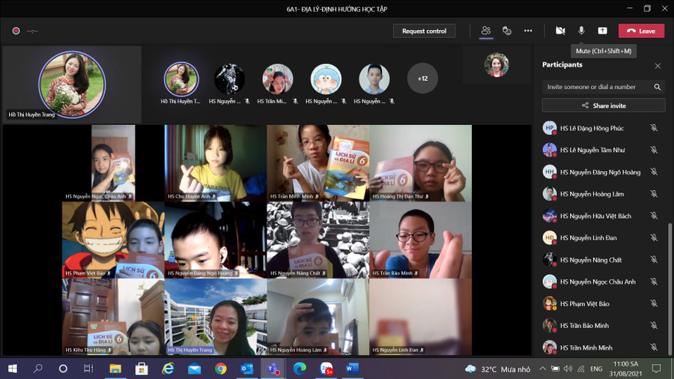Image resolution: width=674 pixels, height=379 pixels.
Task: Select HS Nguyễn Hoàng Lâm in participants list
Action: point(591,194)
